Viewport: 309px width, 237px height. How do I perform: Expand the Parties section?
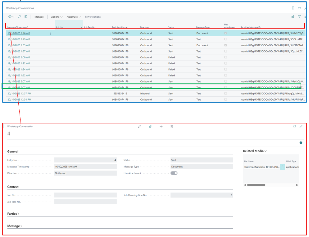13,214
